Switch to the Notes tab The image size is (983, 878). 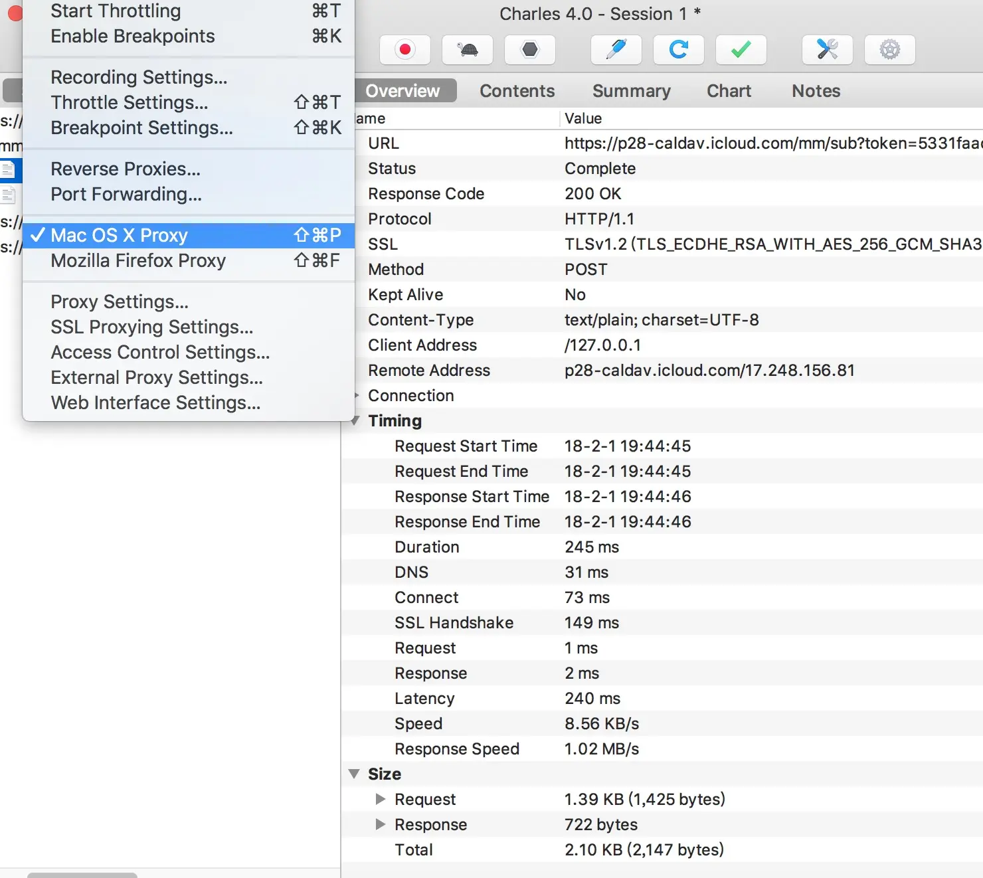(x=816, y=91)
